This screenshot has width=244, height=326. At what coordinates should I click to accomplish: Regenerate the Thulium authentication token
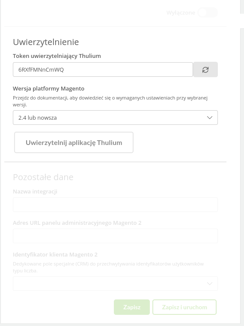point(205,69)
